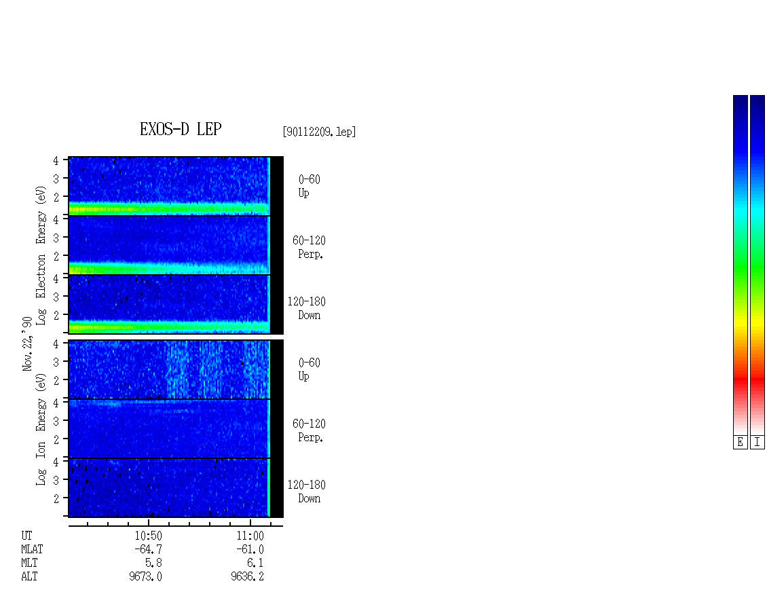The width and height of the screenshot is (767, 594).
Task: Click the ion '120-180 Down' pitch angle label
Action: (x=307, y=491)
